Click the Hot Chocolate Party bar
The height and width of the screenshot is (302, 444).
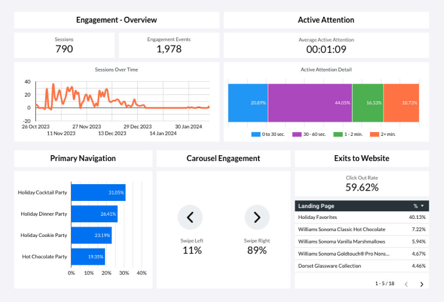[x=88, y=256]
